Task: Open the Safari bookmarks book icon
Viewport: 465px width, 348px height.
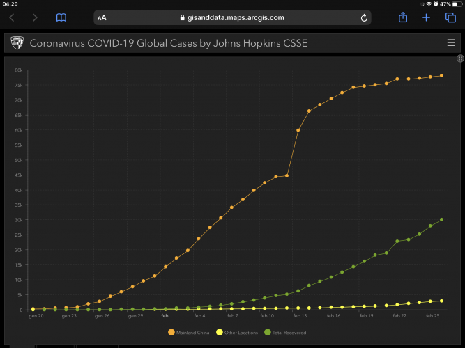Action: coord(61,17)
